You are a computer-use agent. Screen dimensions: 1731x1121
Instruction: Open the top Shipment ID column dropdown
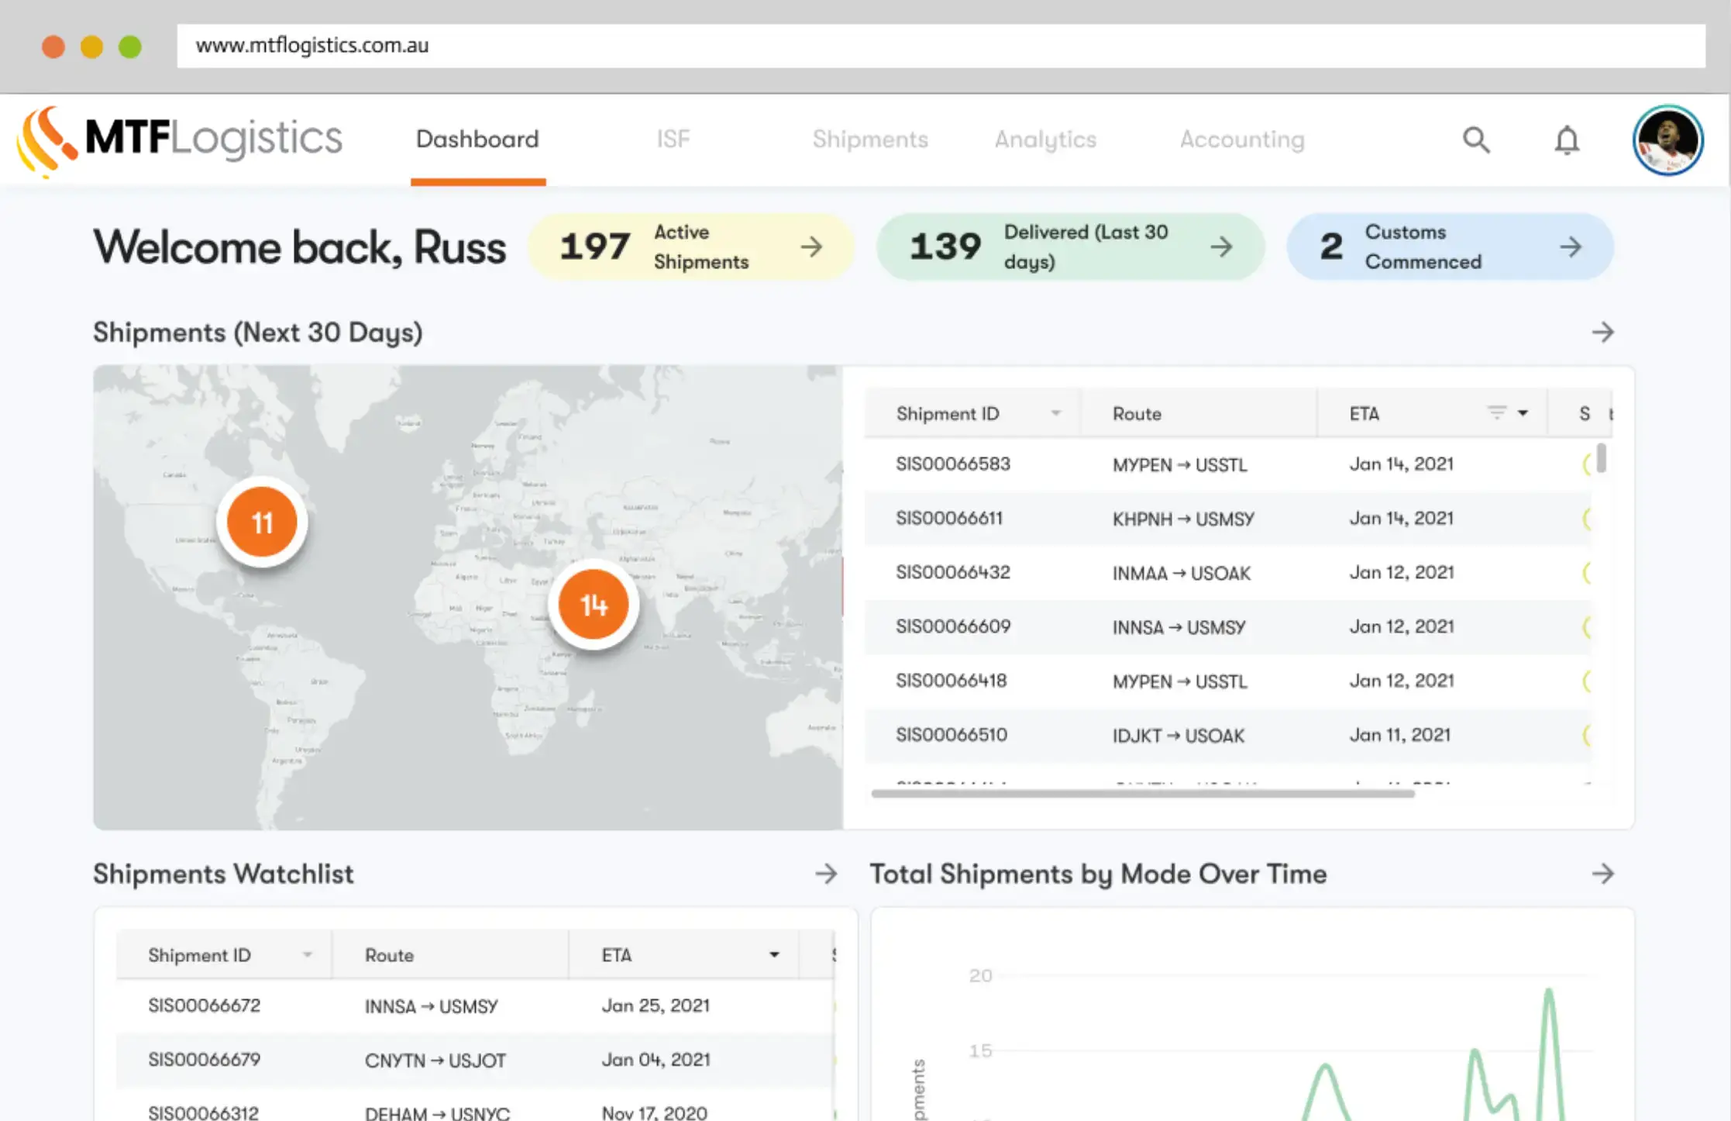coord(1055,413)
